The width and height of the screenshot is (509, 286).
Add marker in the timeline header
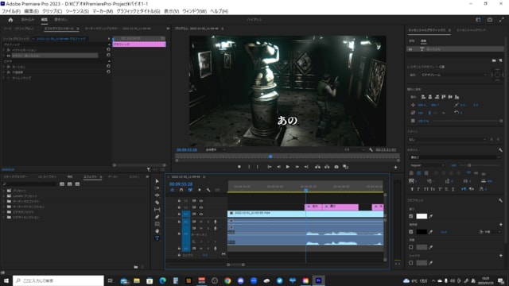[x=200, y=190]
